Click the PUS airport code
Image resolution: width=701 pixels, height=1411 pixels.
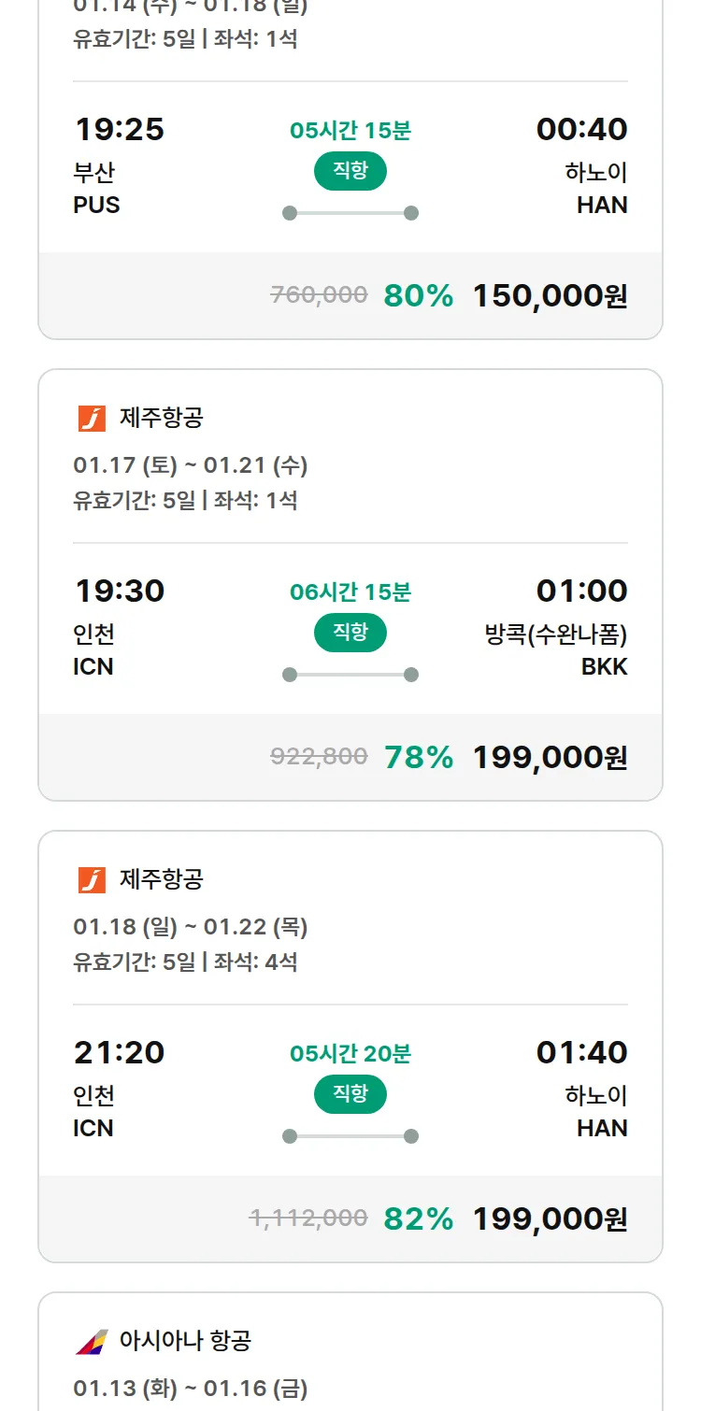[97, 206]
